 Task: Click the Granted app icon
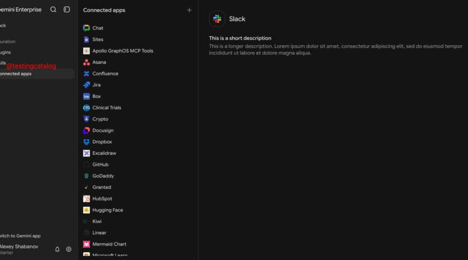click(86, 187)
